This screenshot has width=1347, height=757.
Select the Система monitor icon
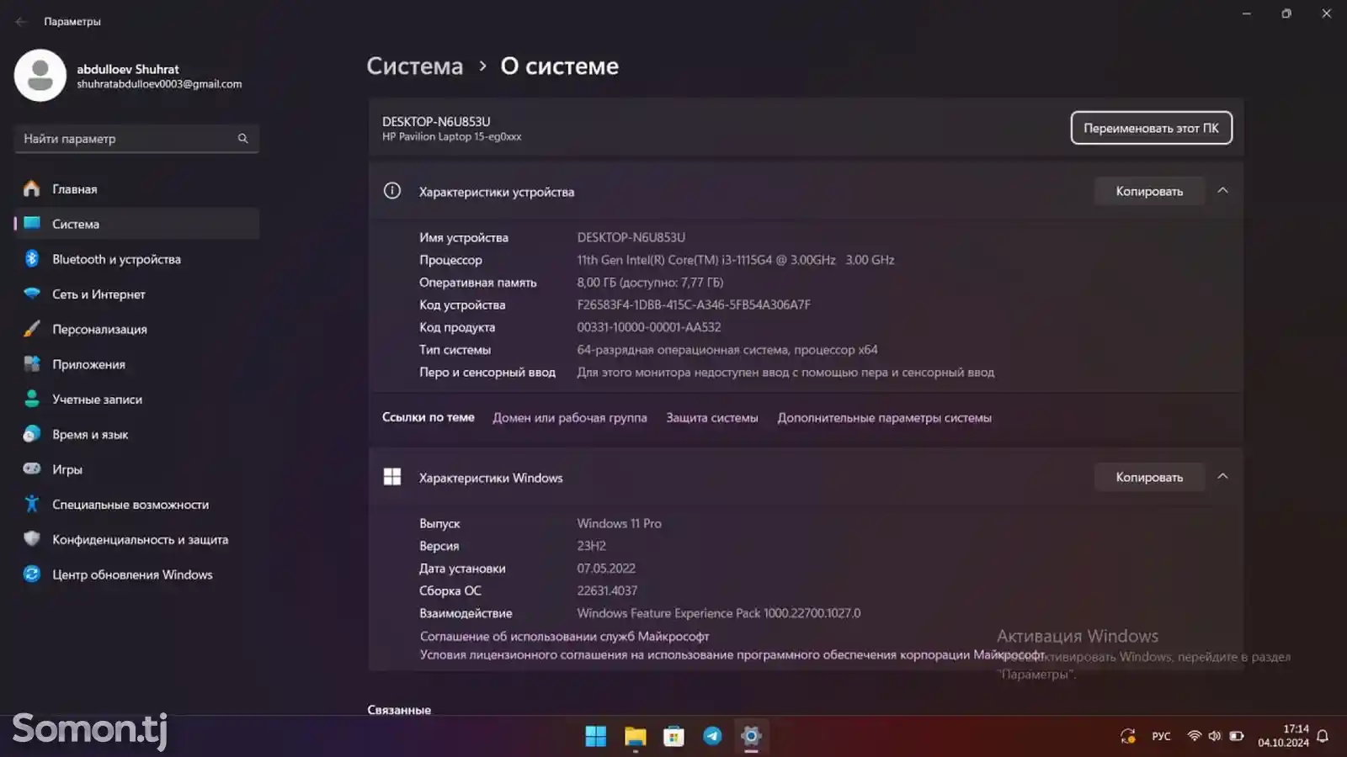(x=32, y=224)
